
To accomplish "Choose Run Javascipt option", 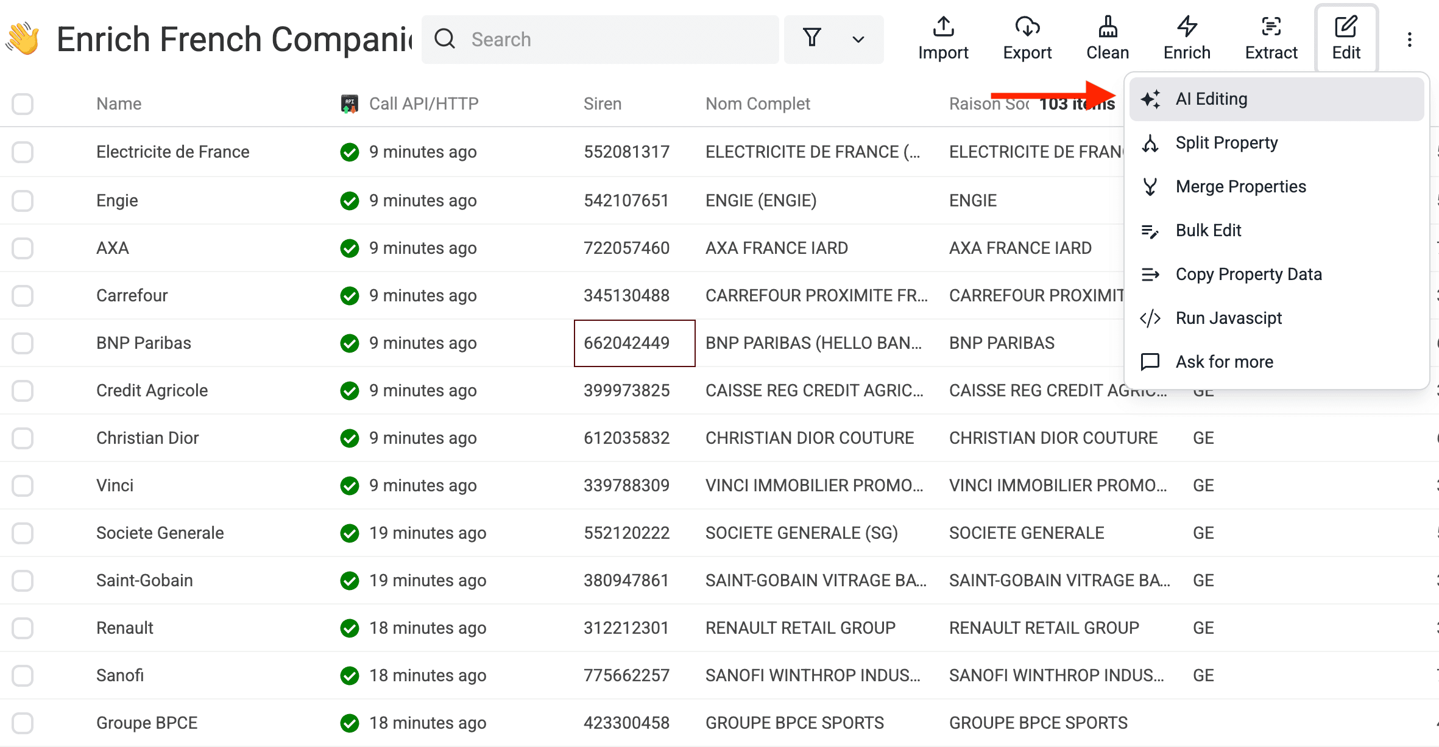I will tap(1228, 318).
